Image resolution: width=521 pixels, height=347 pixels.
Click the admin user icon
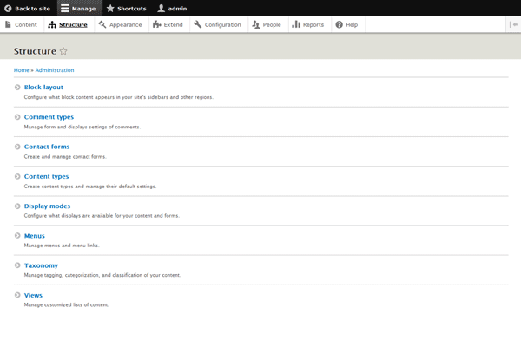pyautogui.click(x=162, y=8)
